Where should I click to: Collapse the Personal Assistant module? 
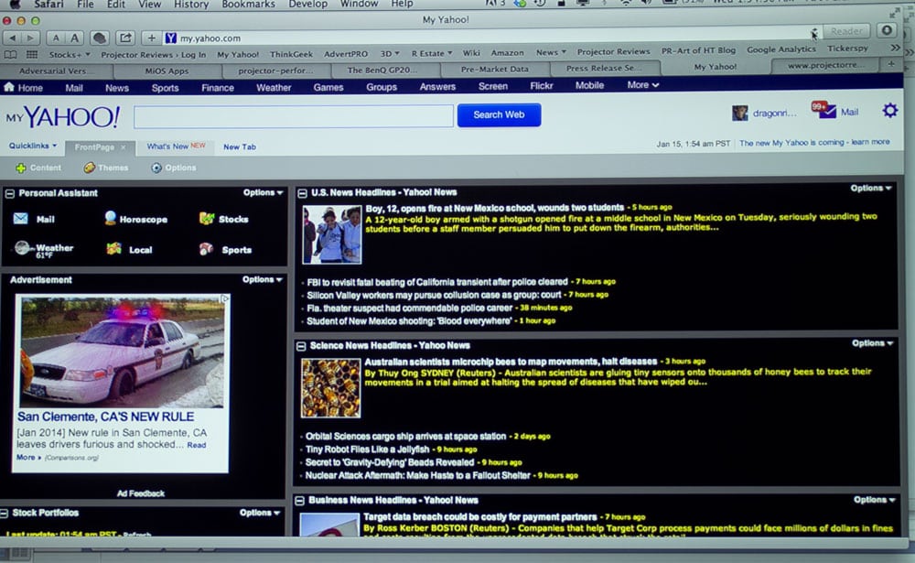click(9, 194)
